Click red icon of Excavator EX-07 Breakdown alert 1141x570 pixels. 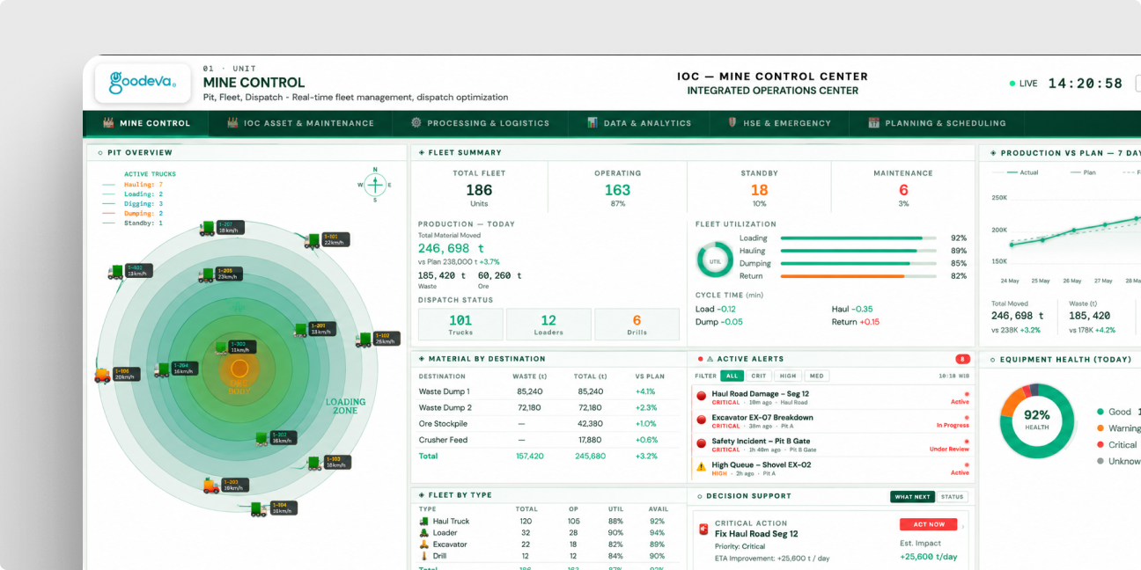pos(702,420)
